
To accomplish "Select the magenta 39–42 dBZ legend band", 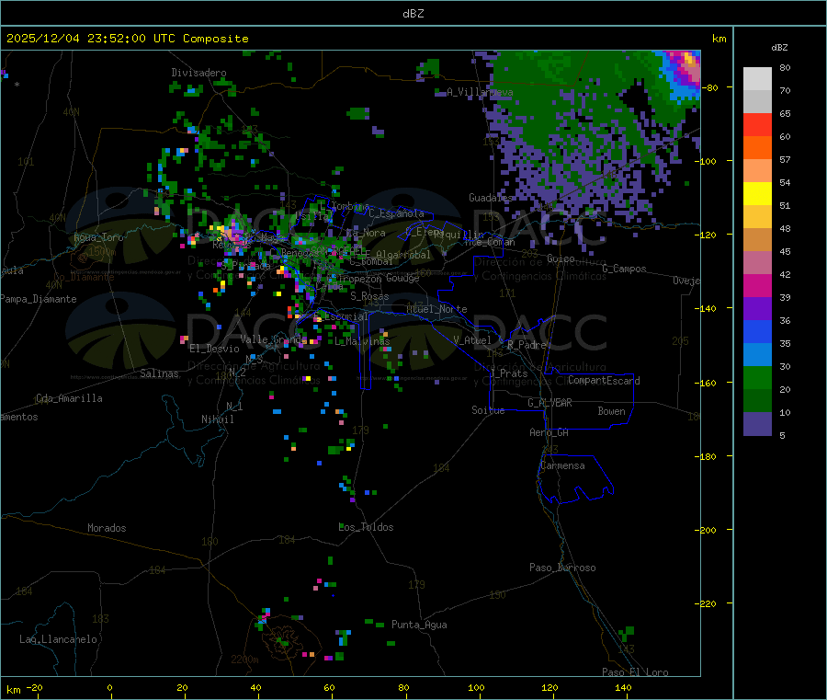I will point(757,285).
